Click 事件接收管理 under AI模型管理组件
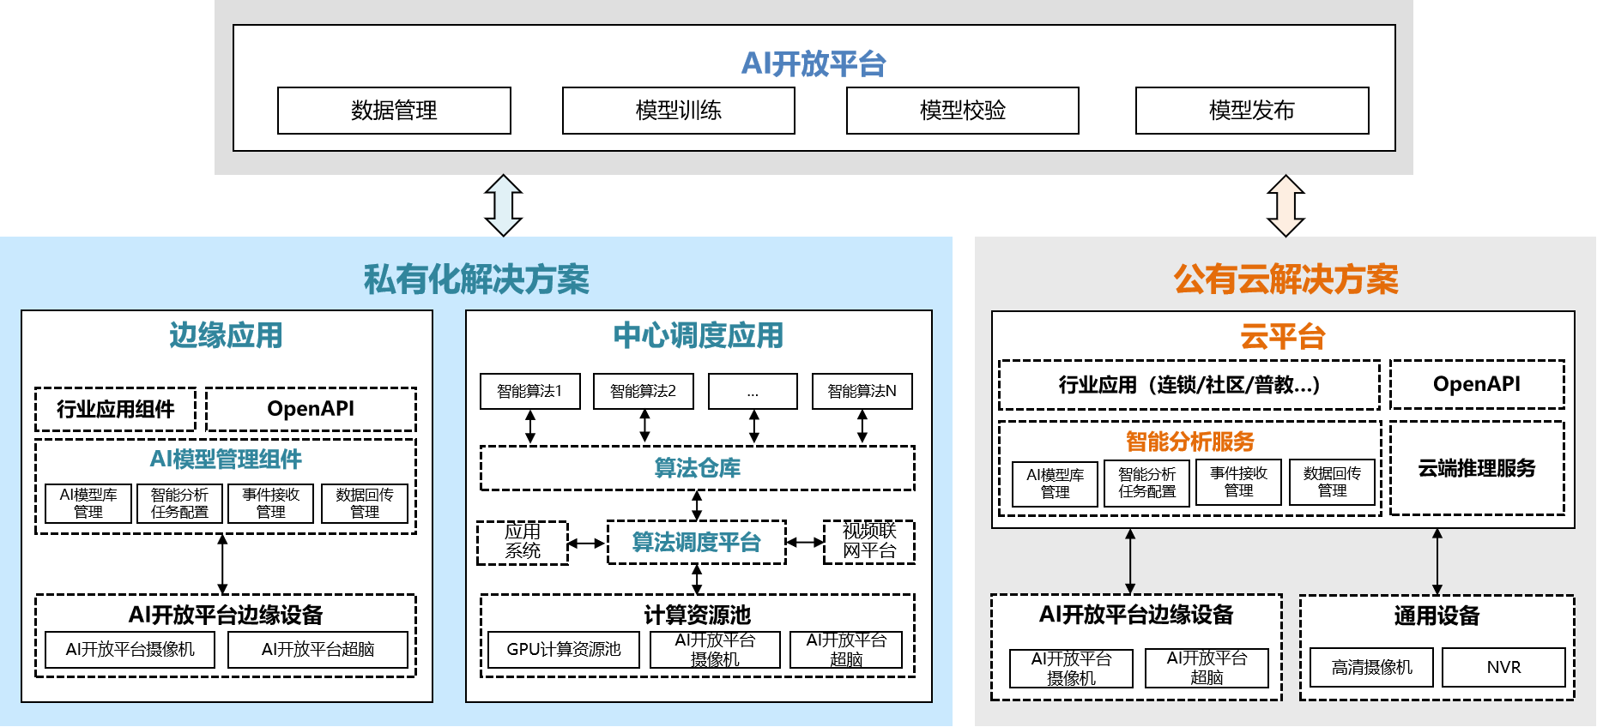 coord(271,503)
